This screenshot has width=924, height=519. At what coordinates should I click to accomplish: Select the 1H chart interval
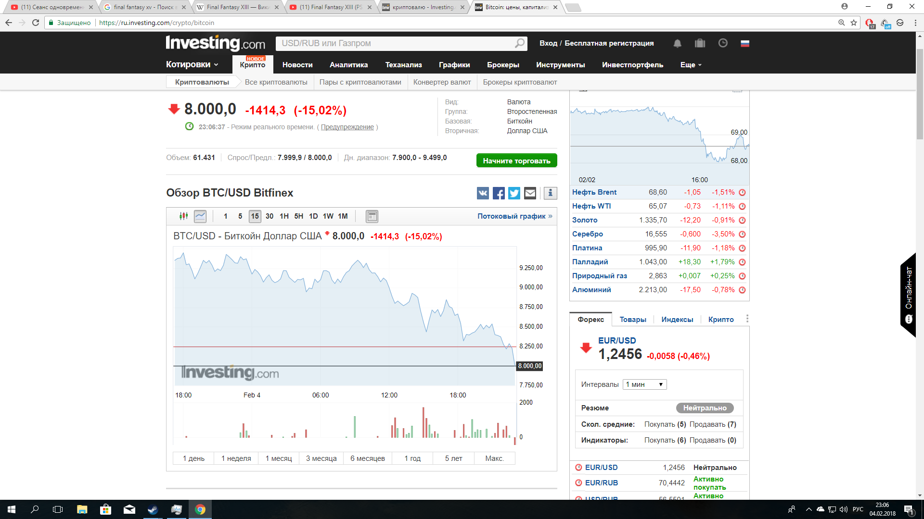point(284,216)
